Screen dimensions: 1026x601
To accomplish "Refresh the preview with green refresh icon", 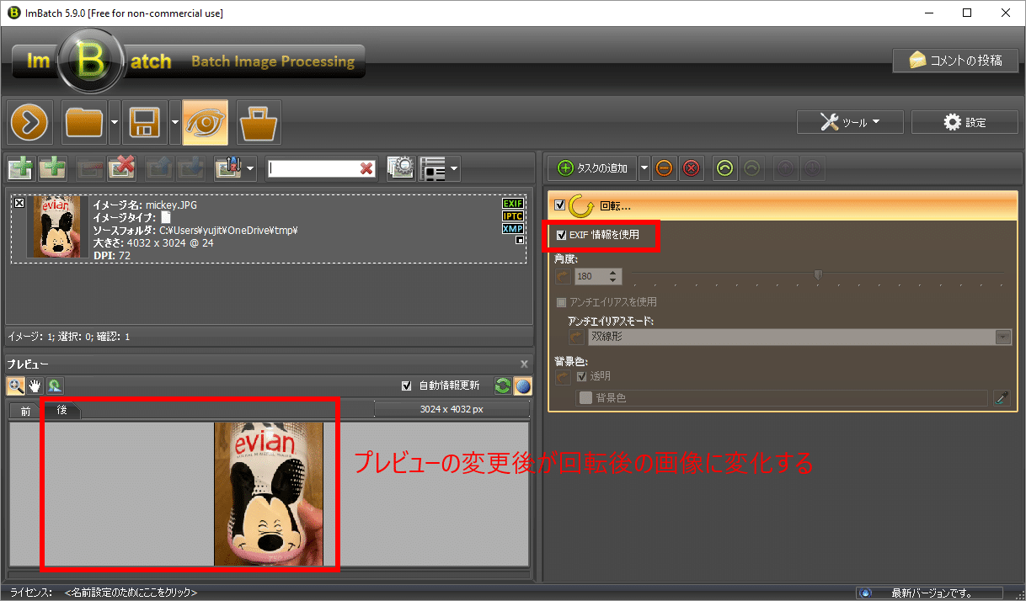I will click(x=503, y=386).
